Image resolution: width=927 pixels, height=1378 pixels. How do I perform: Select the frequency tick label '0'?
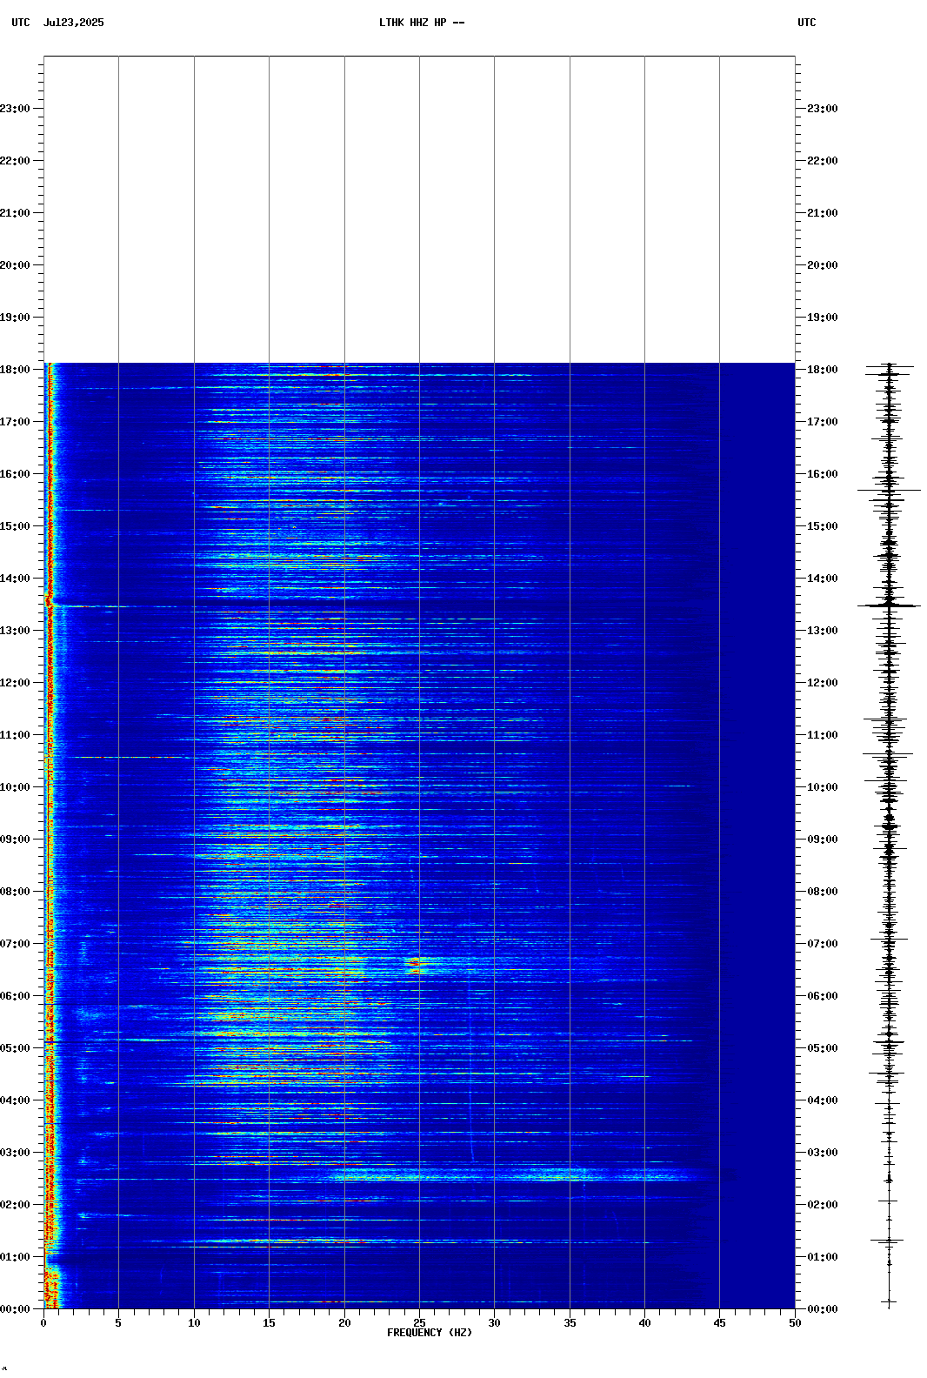(43, 1323)
